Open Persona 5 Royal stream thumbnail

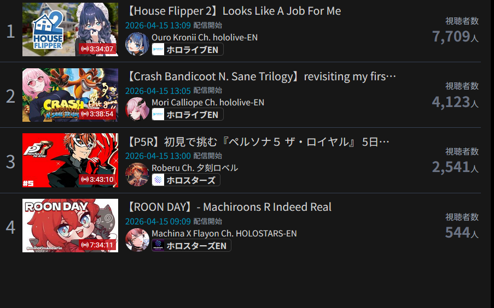pyautogui.click(x=70, y=160)
